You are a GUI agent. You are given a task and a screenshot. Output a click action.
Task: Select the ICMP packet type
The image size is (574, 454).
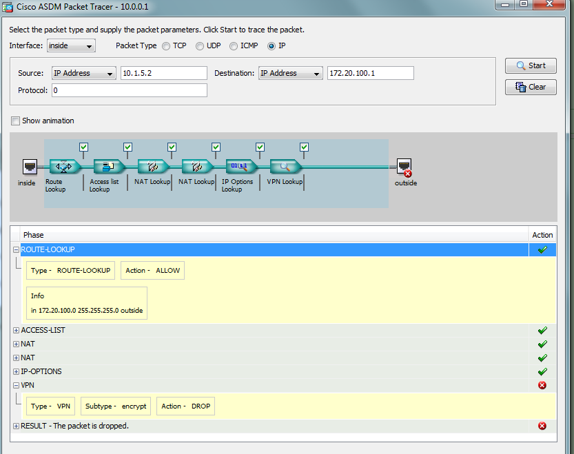pos(234,46)
